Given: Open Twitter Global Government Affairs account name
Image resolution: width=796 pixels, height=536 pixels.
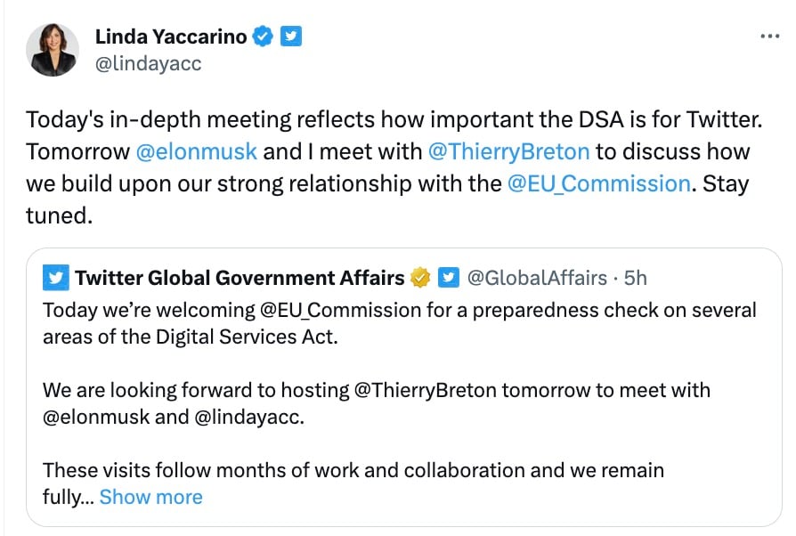Looking at the screenshot, I should tap(240, 278).
